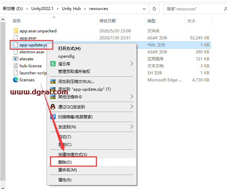Click the file list scrollbar up arrow
The height and width of the screenshot is (189, 227).
pos(3,19)
